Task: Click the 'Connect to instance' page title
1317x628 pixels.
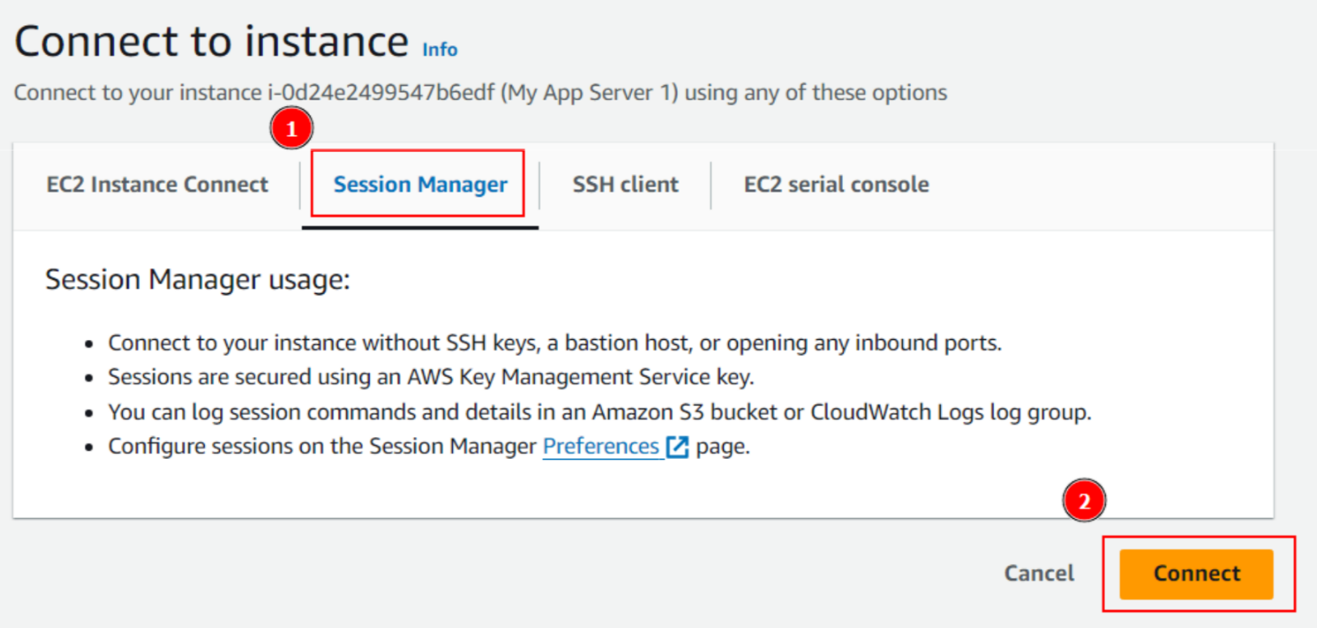Action: pyautogui.click(x=211, y=41)
